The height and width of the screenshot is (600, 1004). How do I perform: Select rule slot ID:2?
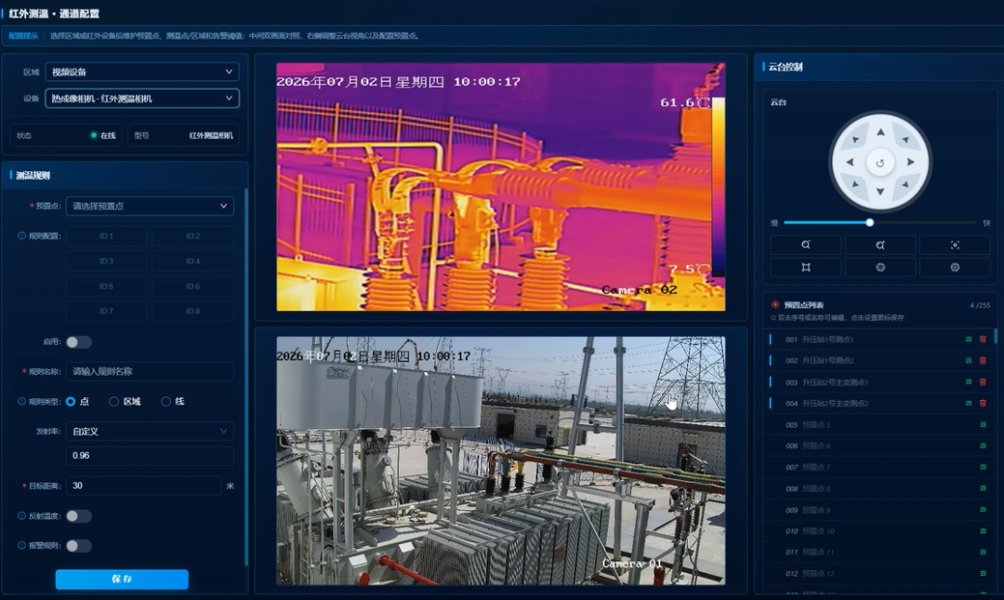(x=192, y=236)
